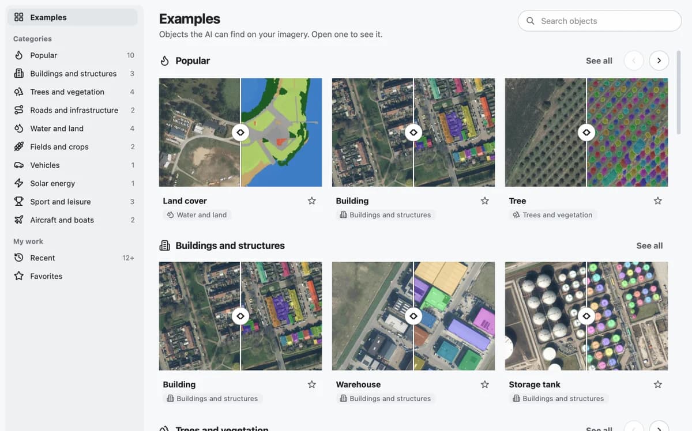Star the Warehouse example
The width and height of the screenshot is (692, 431).
click(x=485, y=384)
